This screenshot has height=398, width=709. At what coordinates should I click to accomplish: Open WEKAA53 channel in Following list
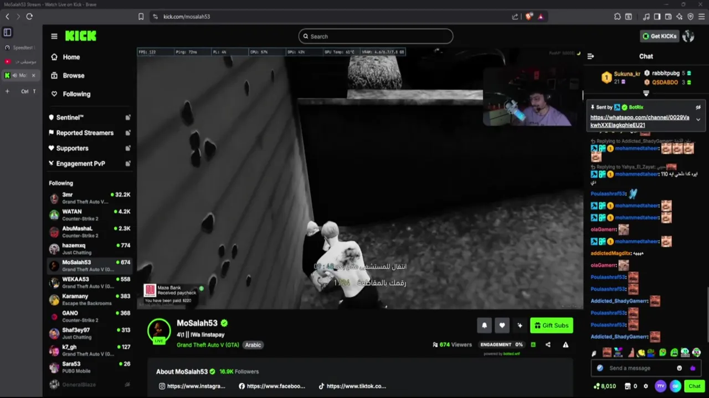pos(90,282)
